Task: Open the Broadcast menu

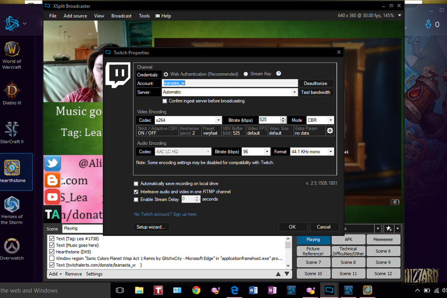Action: coord(121,16)
